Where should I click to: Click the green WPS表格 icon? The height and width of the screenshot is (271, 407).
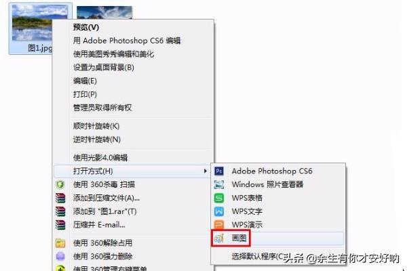(x=219, y=198)
